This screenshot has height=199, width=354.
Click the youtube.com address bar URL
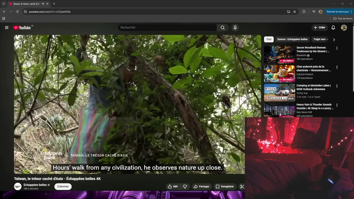point(50,12)
